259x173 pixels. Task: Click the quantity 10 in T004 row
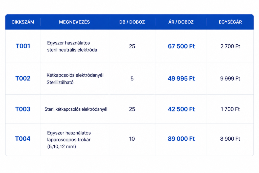point(132,139)
